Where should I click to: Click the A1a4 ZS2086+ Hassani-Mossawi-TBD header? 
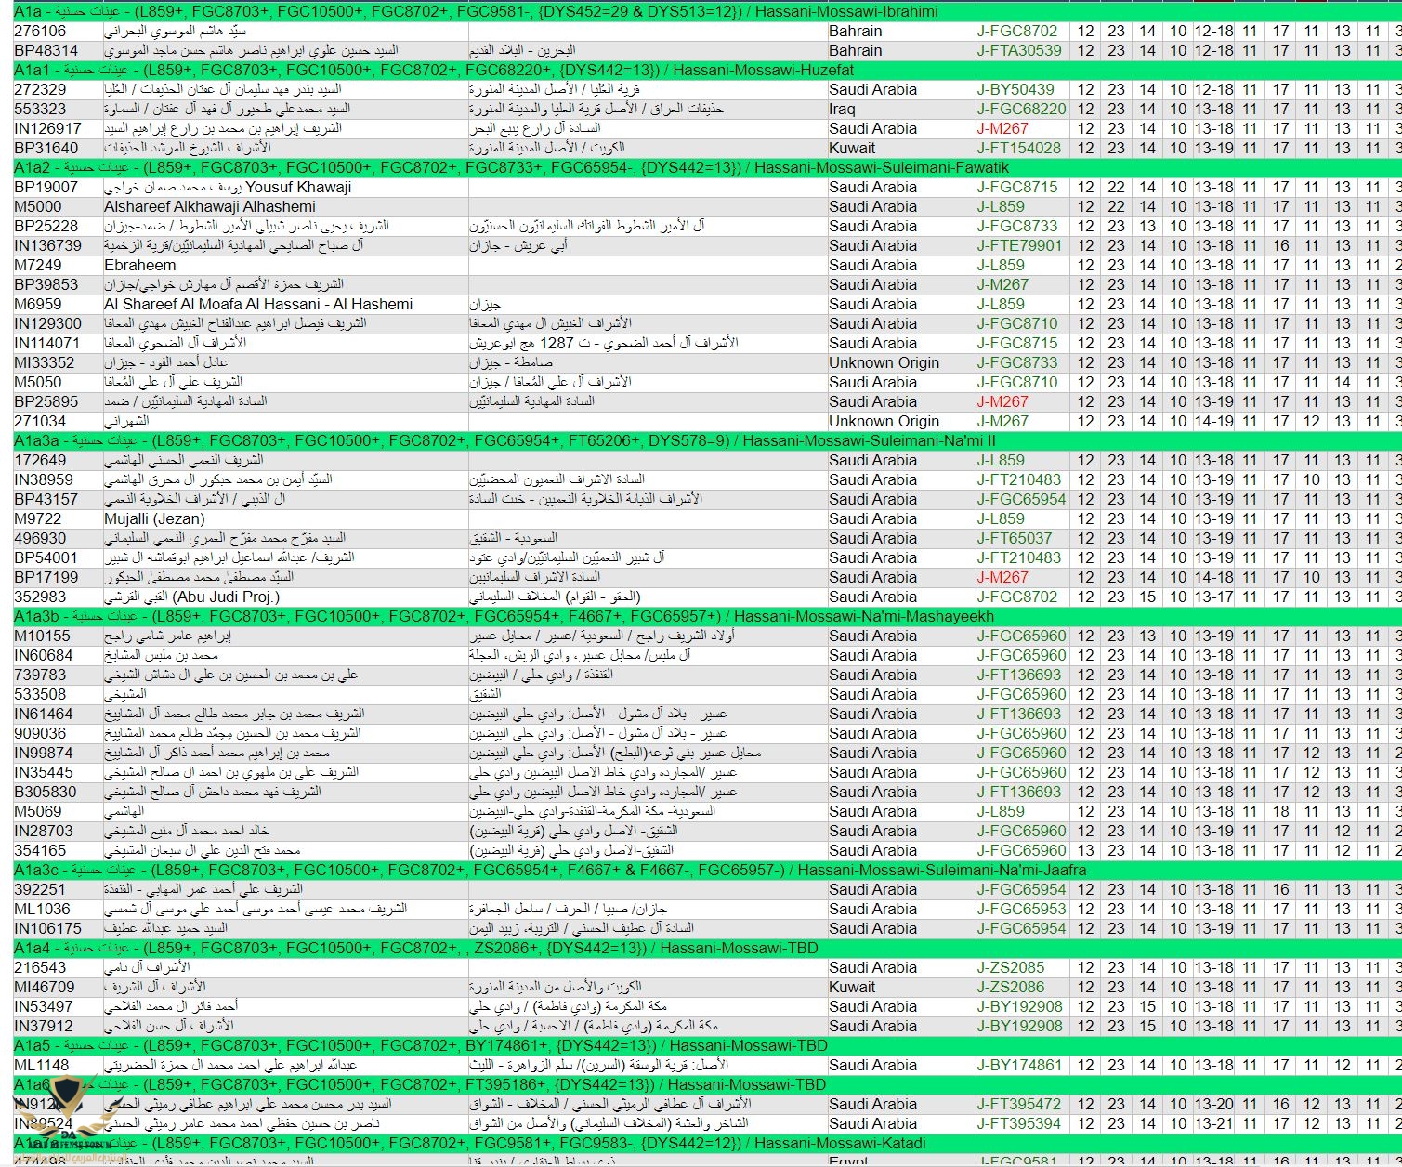708,949
